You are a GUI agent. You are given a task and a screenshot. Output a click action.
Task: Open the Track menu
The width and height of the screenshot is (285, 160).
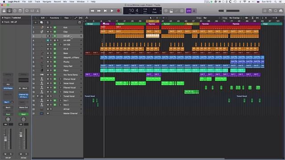[x=37, y=2]
